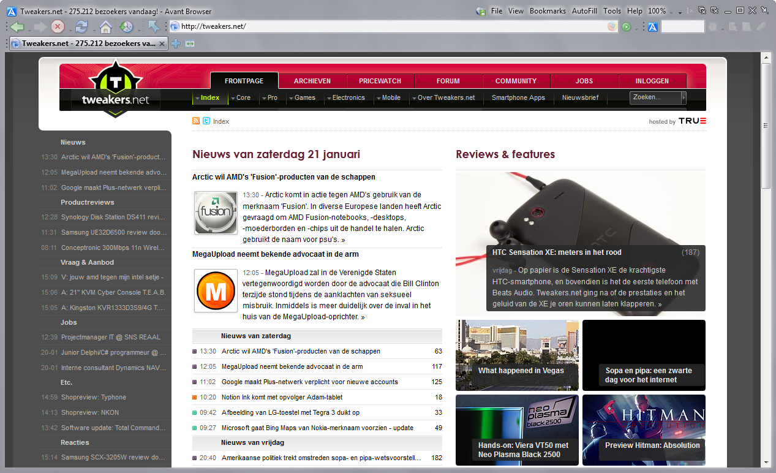Open the Bookmarks menu
Viewport: 776px width, 473px height.
coord(548,11)
